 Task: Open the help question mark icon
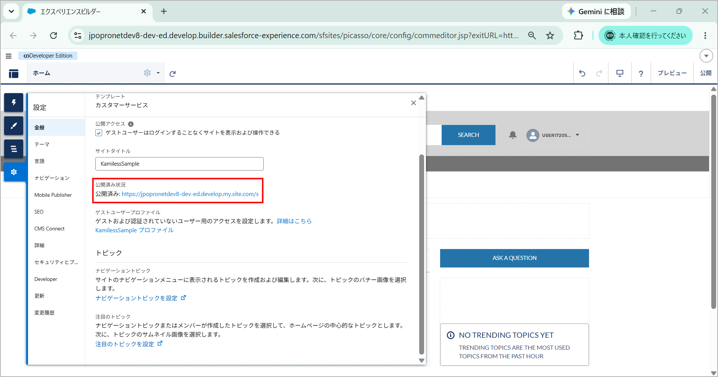641,74
